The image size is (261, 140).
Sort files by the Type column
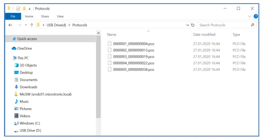[236, 34]
